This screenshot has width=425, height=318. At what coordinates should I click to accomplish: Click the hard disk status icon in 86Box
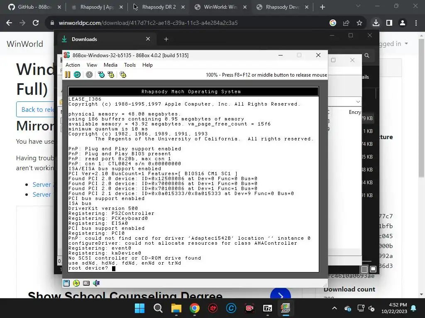click(x=86, y=283)
